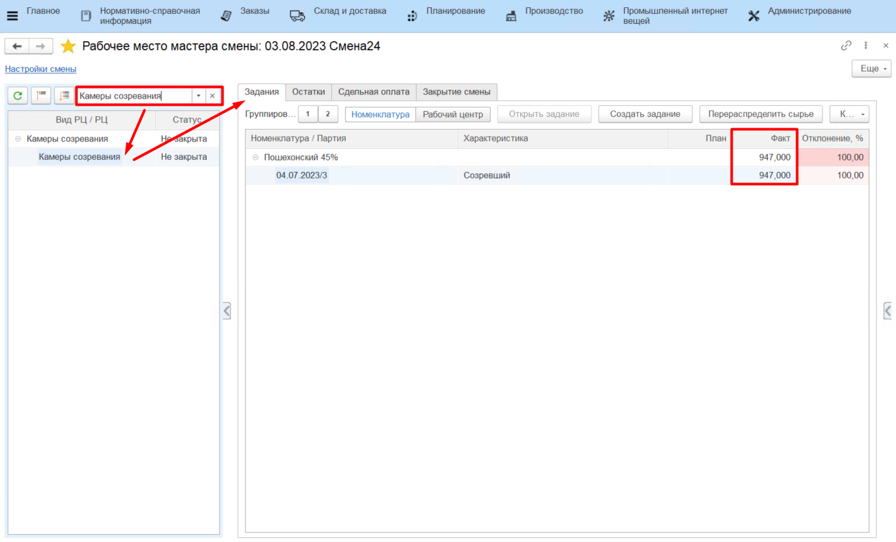This screenshot has height=542, width=896.
Task: Toggle grouping by Номенклатура
Action: click(x=380, y=114)
